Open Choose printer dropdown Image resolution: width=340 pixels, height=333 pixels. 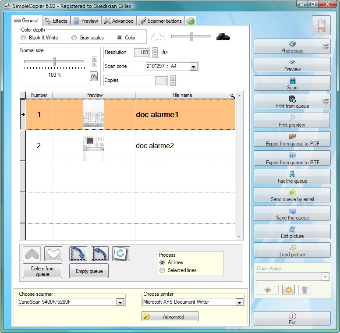pyautogui.click(x=239, y=302)
